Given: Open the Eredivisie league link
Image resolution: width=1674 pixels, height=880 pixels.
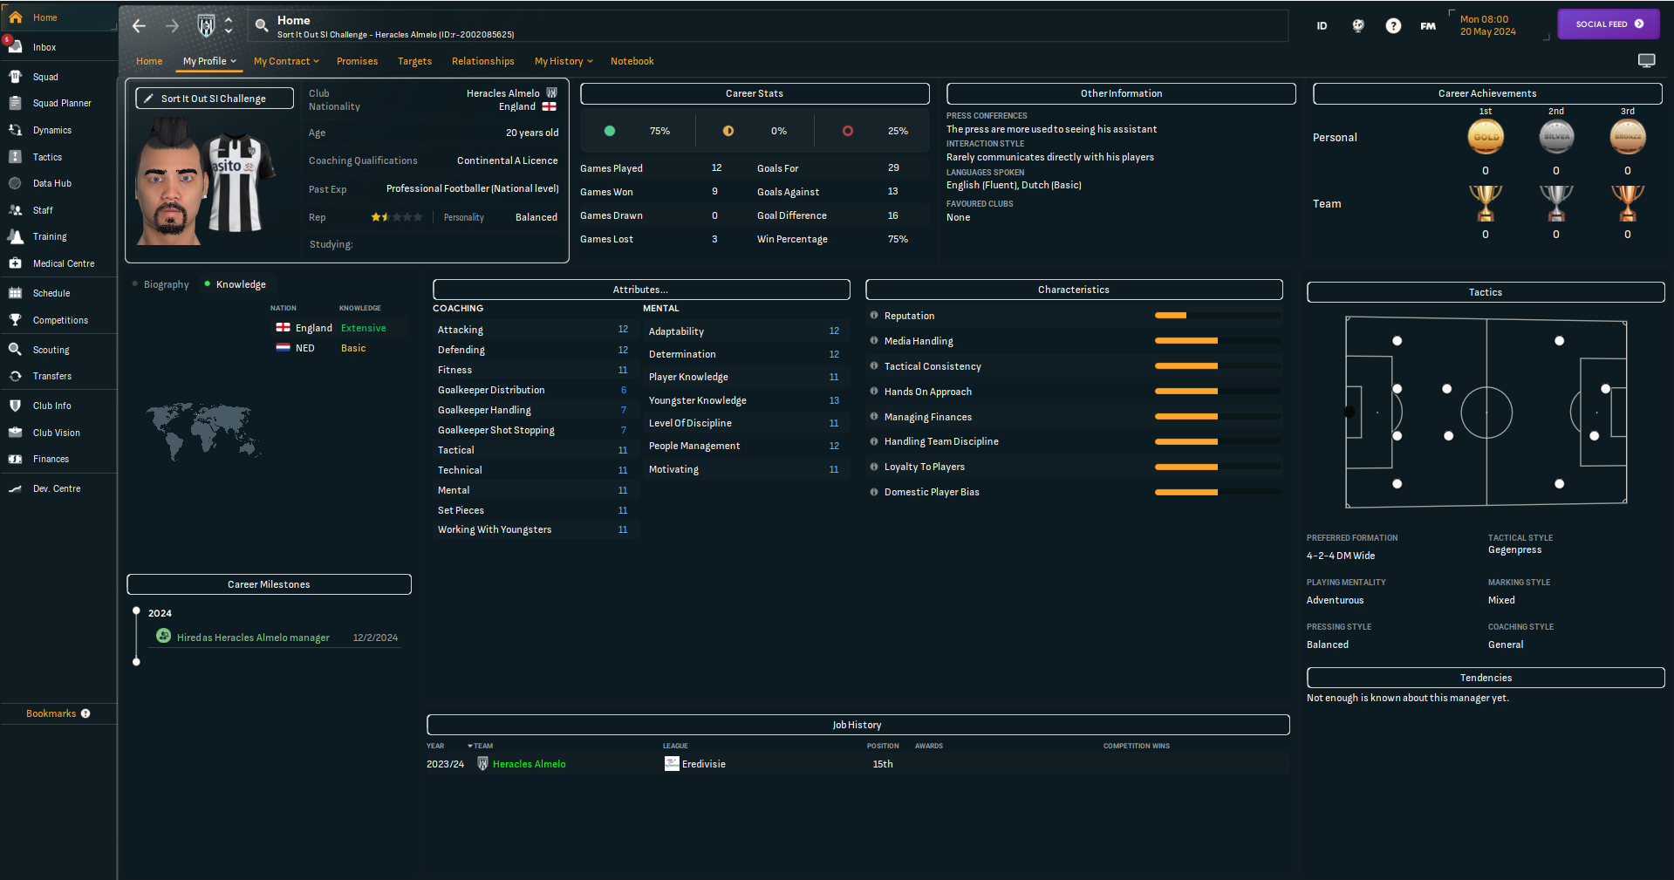Looking at the screenshot, I should tap(704, 764).
